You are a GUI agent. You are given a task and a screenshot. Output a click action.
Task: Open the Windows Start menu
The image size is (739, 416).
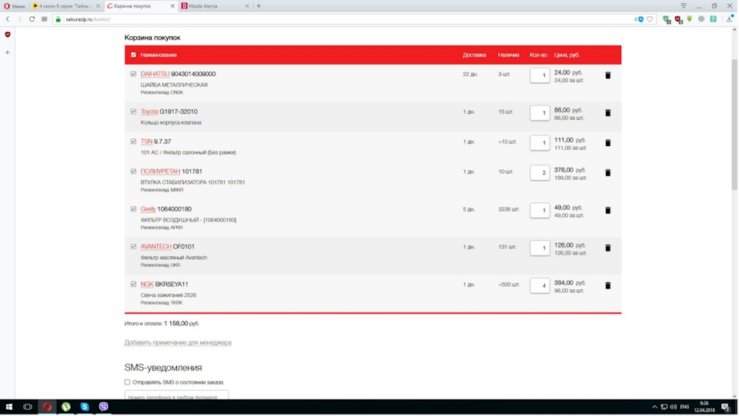[9, 407]
